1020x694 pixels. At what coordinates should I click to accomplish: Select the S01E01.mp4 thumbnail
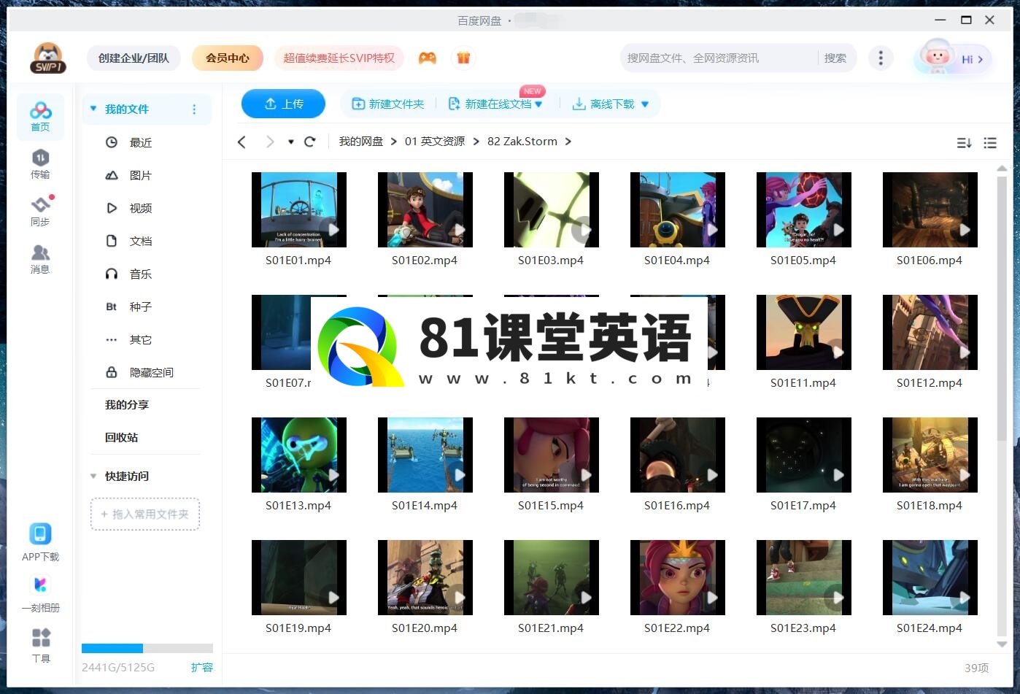point(299,210)
